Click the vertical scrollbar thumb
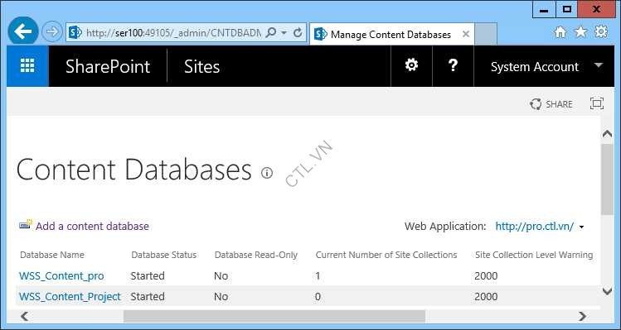The height and width of the screenshot is (330, 621). pyautogui.click(x=607, y=179)
